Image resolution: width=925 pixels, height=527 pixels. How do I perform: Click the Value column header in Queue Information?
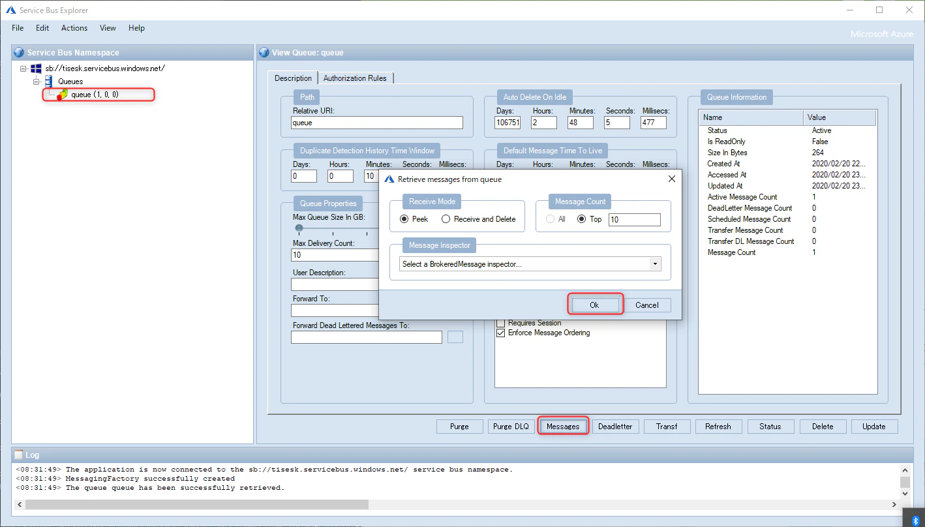click(840, 117)
